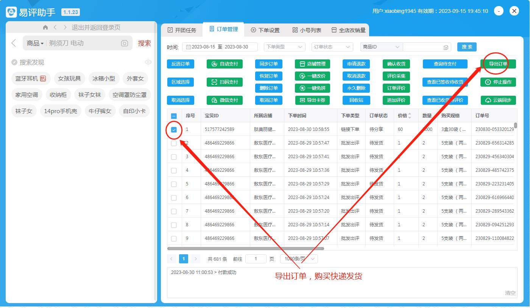The width and height of the screenshot is (530, 308).
Task: Click the blue 搜索 button in filter row
Action: 467,47
